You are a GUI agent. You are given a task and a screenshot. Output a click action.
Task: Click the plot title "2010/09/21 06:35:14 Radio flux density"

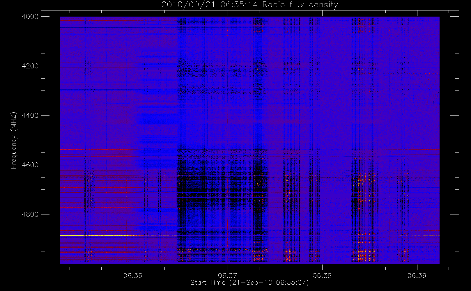click(250, 5)
